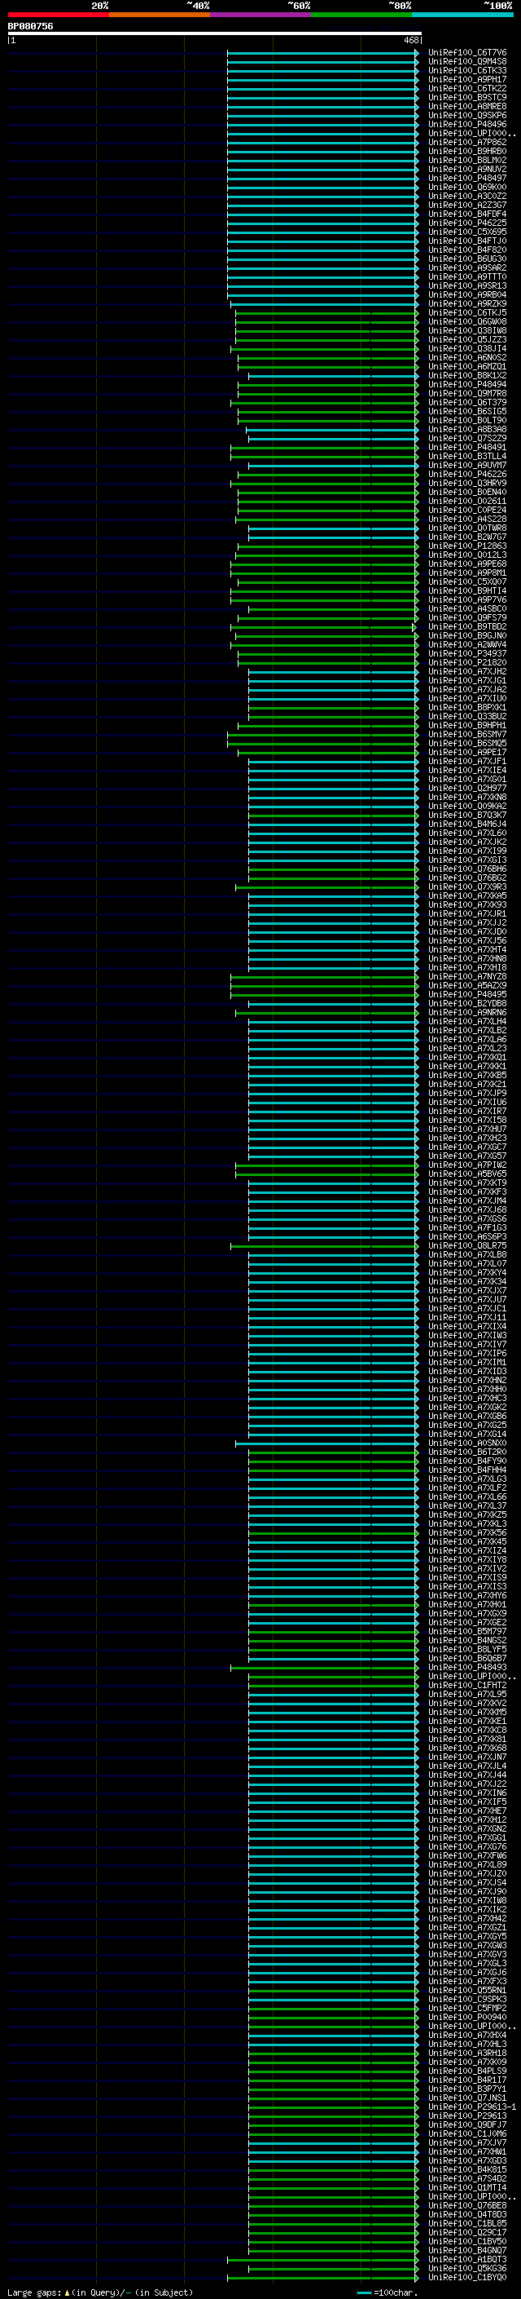This screenshot has width=521, height=2299.
Task: Select the UniRef100_P48497 label
Action: (467, 179)
